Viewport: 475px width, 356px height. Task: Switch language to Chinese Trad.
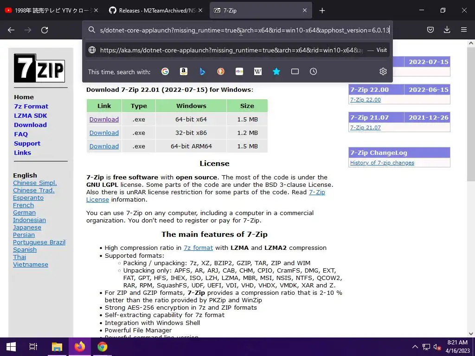(33, 190)
